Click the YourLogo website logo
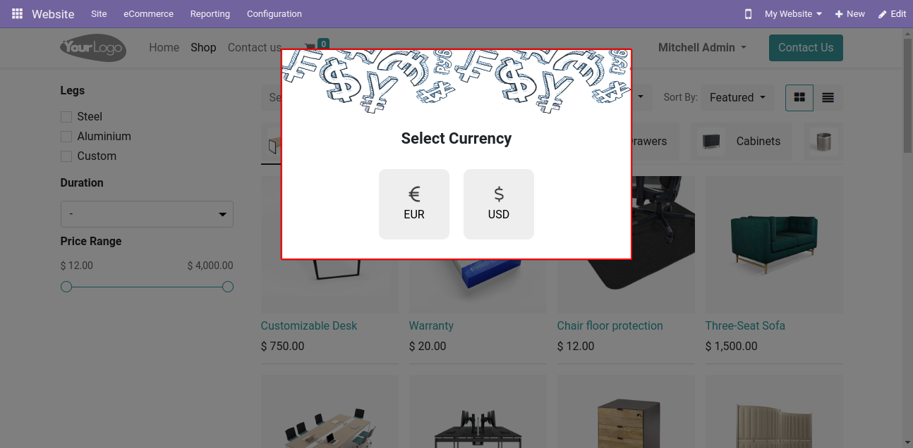The width and height of the screenshot is (913, 448). coord(93,48)
